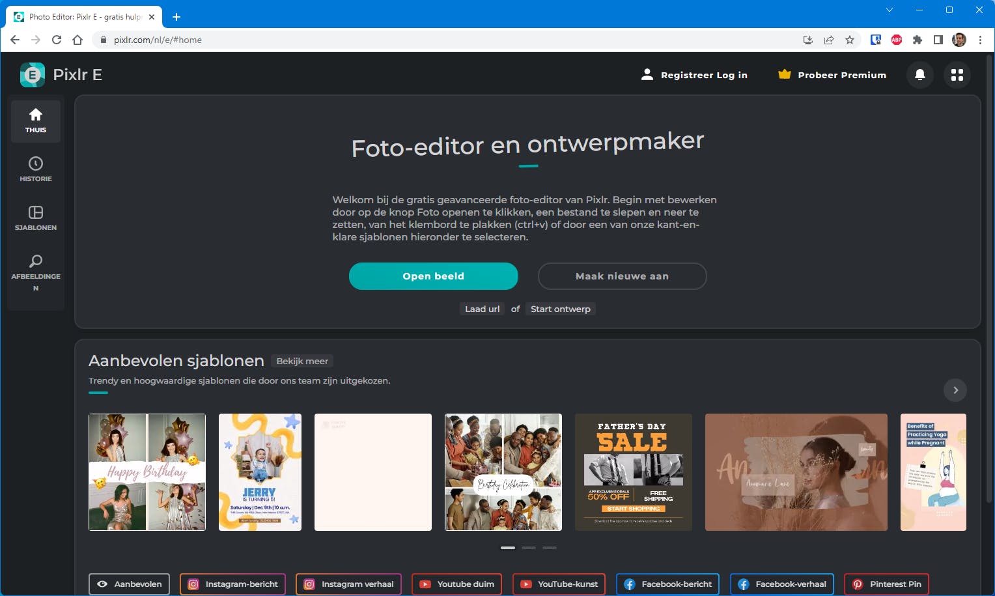Click the blue shield extension icon
This screenshot has height=596, width=995.
(x=876, y=40)
